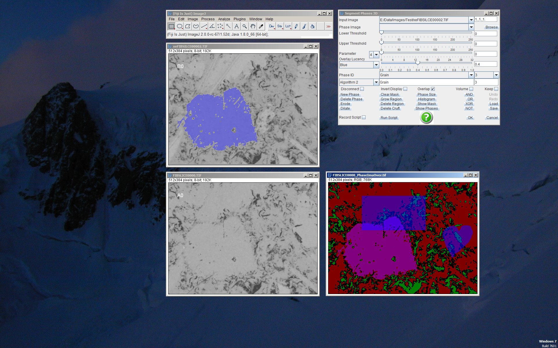Image resolution: width=558 pixels, height=348 pixels.
Task: Enable the Record Script checkbox
Action: pos(364,117)
